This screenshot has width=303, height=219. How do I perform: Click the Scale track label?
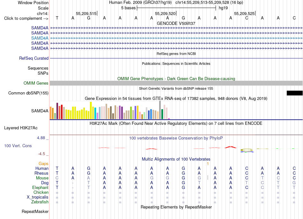[x=43, y=8]
